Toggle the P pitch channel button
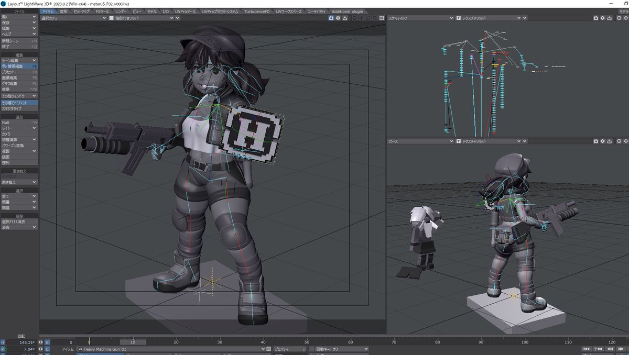Viewport: 629px width, 355px height. [3, 349]
